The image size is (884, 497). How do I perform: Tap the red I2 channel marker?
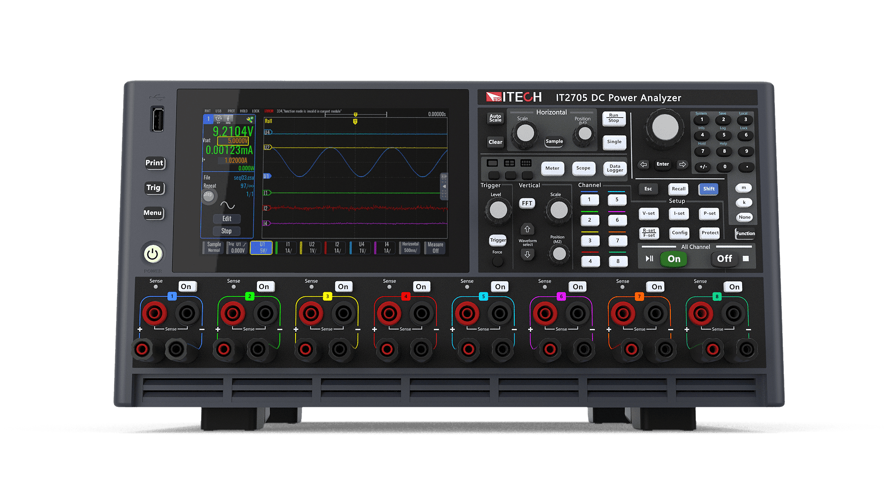[x=267, y=208]
